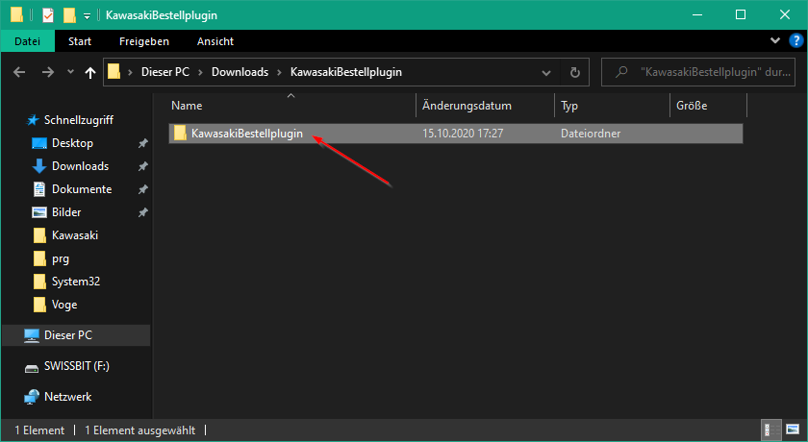The image size is (808, 442).
Task: Open the Freigeben tab
Action: pyautogui.click(x=144, y=41)
